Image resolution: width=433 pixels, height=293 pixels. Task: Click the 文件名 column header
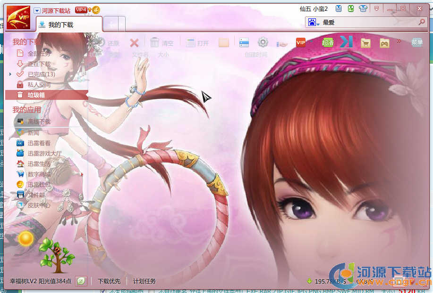pyautogui.click(x=140, y=55)
